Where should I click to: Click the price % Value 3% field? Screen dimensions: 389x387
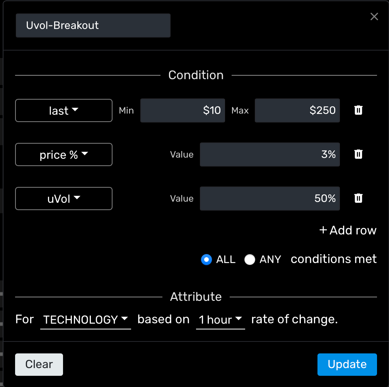(x=270, y=155)
